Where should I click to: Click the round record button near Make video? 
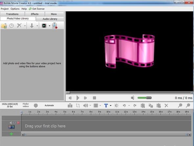click(36, 105)
